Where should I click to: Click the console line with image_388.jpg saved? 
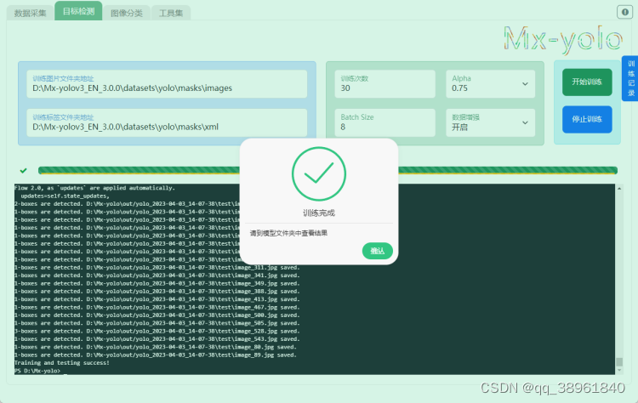[157, 291]
